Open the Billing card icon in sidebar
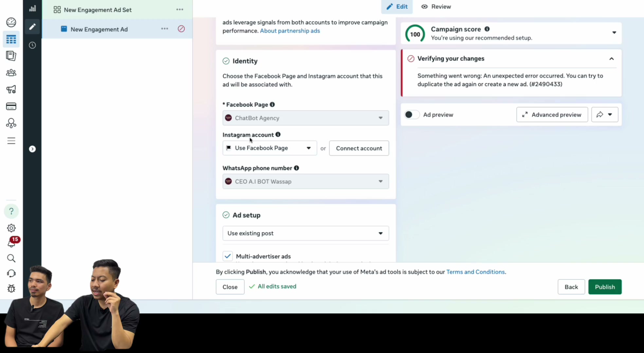Screen dimensions: 644x353 click(11, 106)
